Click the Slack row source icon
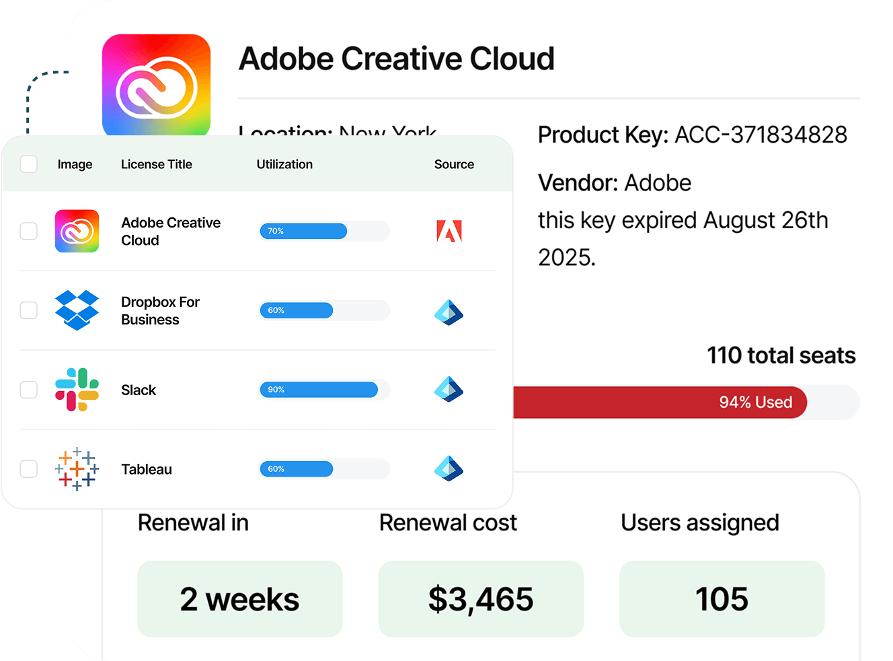The height and width of the screenshot is (661, 893). [x=449, y=390]
